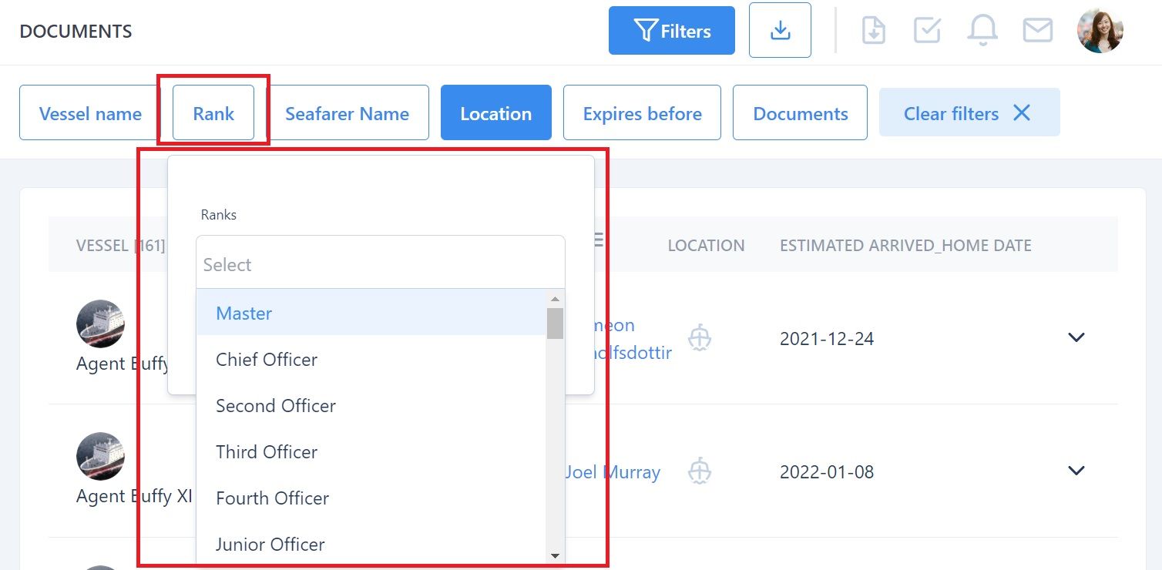
Task: Toggle the Location filter
Action: (496, 113)
